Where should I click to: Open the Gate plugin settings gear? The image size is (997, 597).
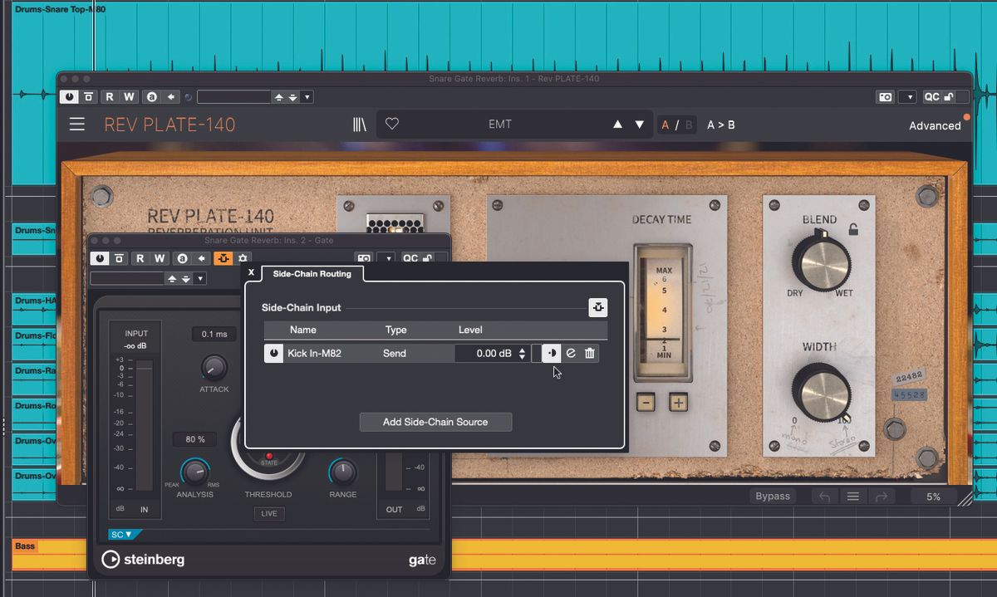243,258
